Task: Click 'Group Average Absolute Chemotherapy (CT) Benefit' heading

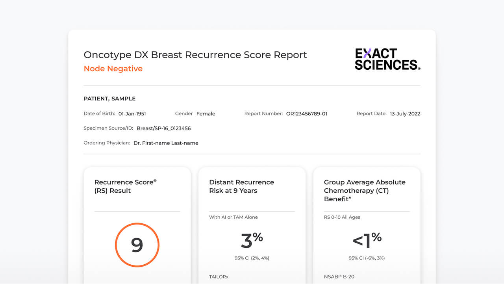Action: pyautogui.click(x=365, y=191)
